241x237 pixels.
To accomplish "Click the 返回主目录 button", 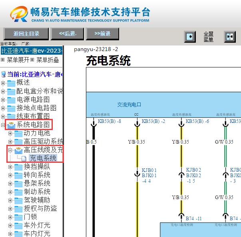I will click(x=26, y=34).
